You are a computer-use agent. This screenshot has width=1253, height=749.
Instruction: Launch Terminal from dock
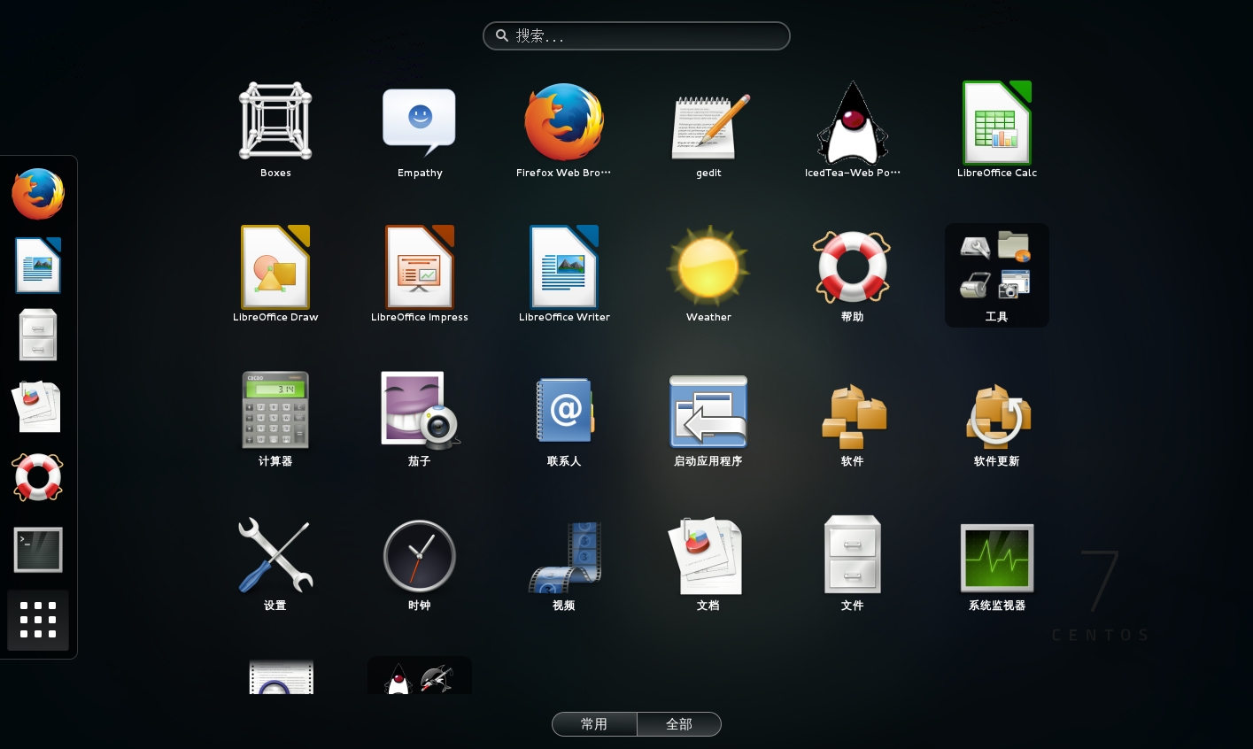coord(38,550)
